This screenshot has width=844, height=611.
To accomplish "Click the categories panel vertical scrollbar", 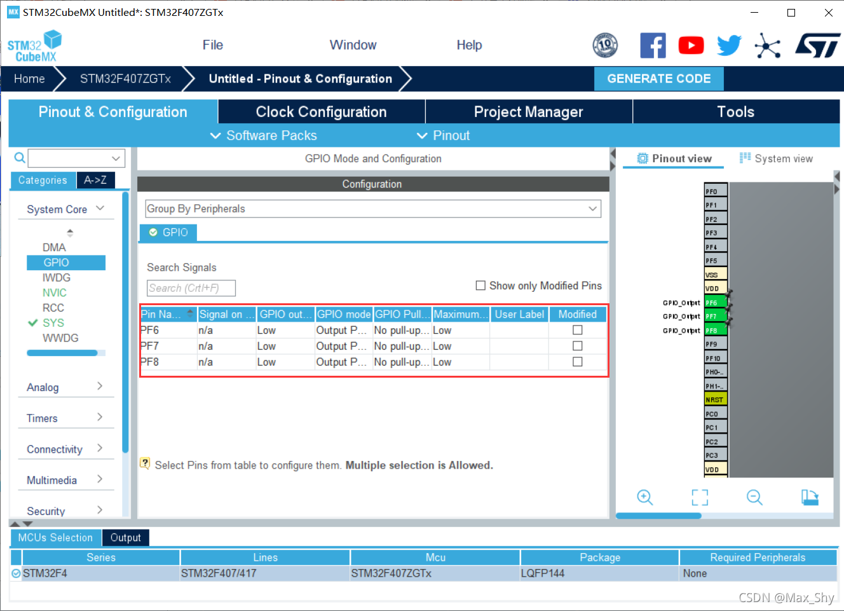I will 125,322.
